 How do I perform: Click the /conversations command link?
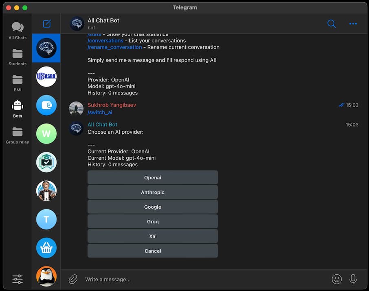tap(105, 40)
